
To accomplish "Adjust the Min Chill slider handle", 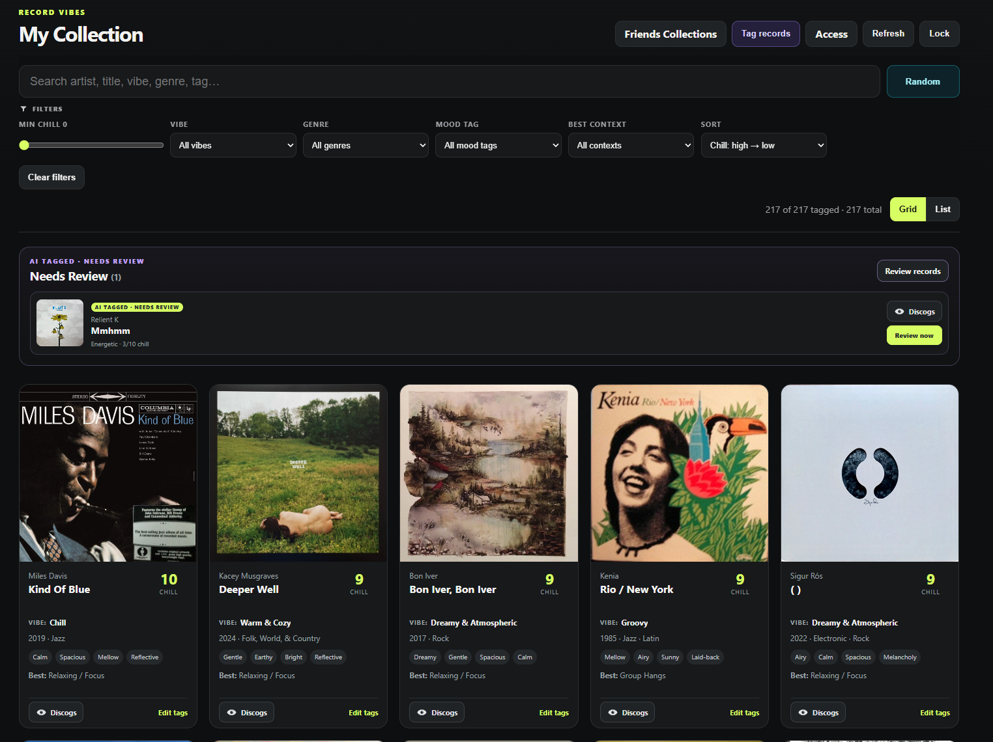I will point(24,145).
